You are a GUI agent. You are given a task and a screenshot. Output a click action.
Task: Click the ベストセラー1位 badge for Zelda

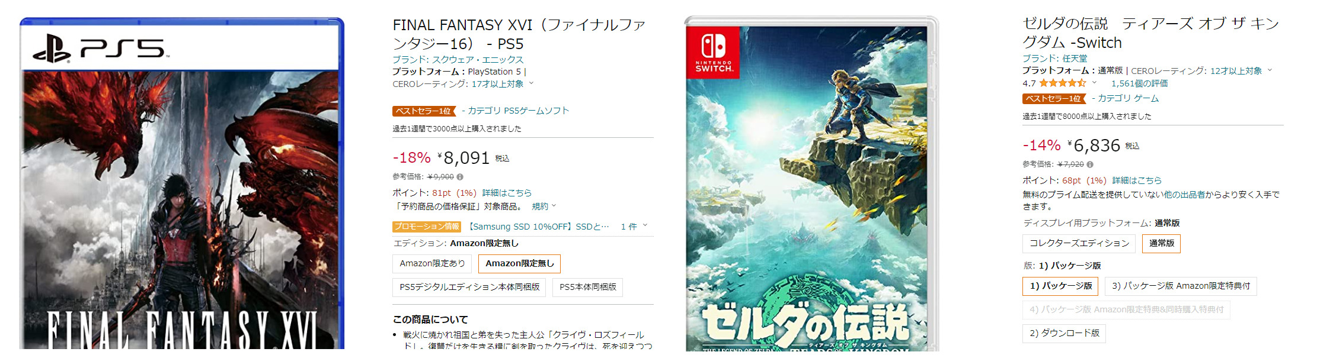[x=1054, y=99]
